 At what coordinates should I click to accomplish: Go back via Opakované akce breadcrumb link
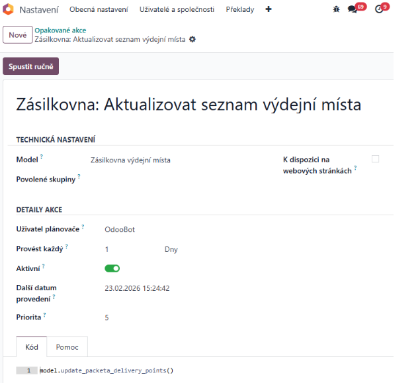[x=59, y=30]
